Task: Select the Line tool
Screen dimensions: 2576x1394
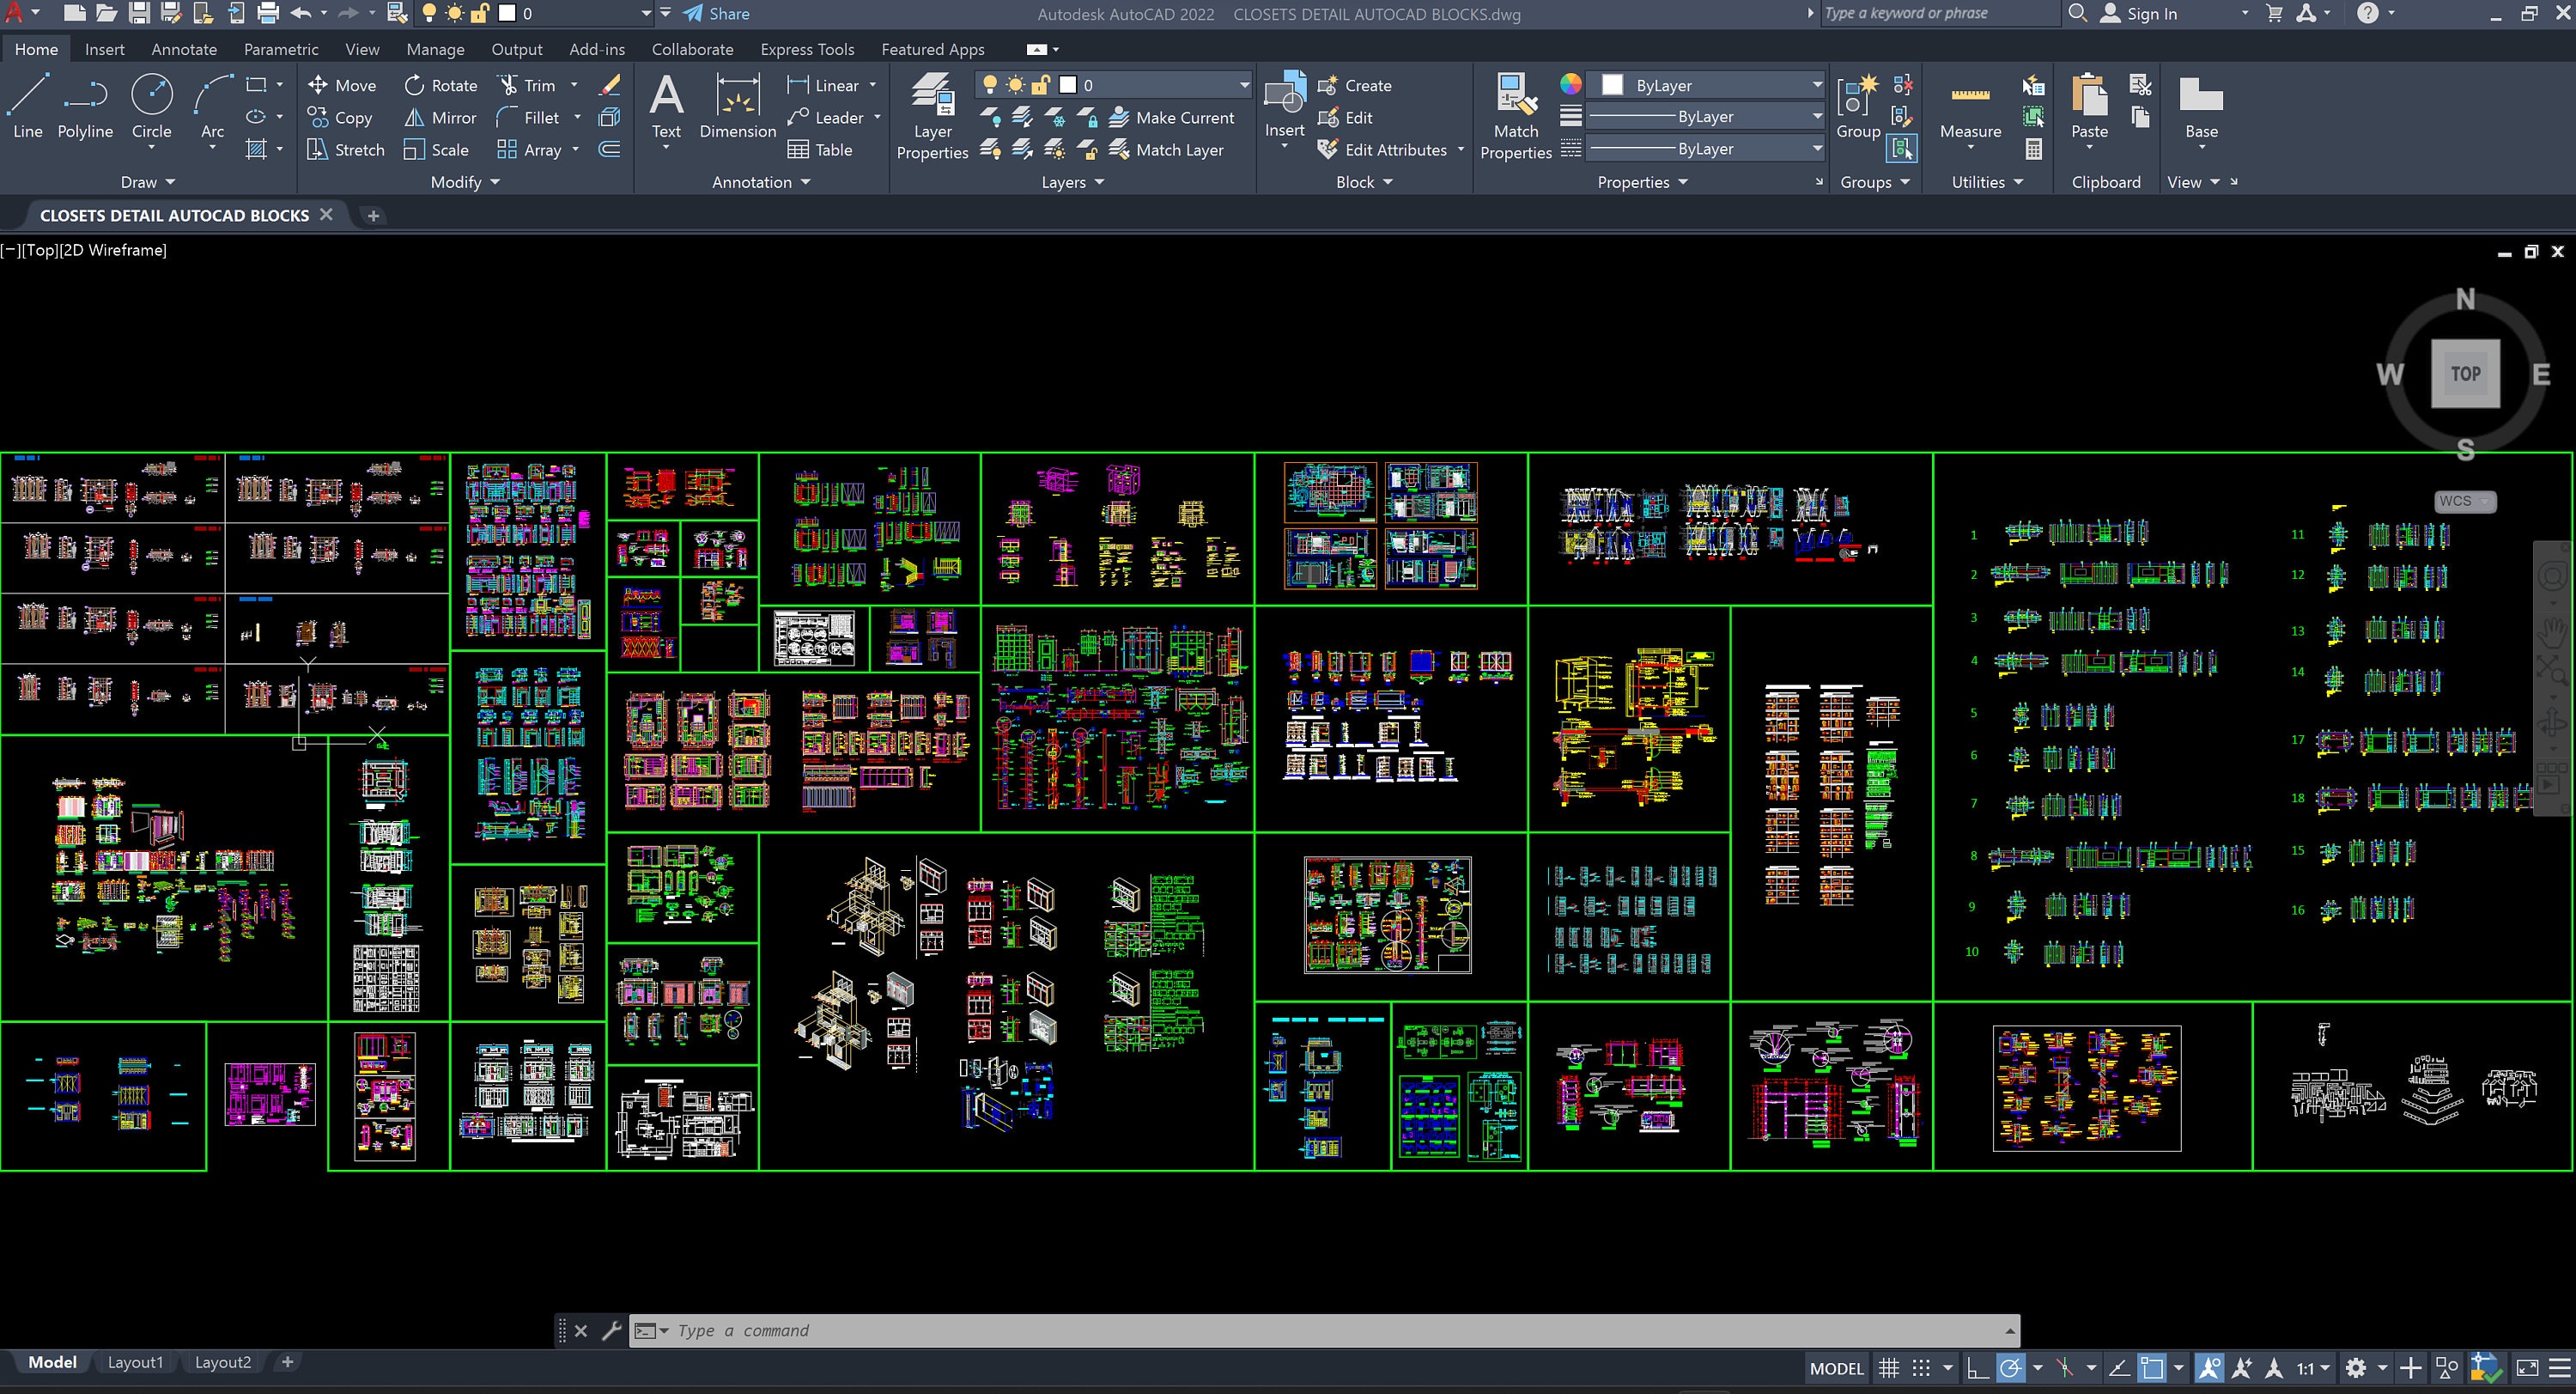Action: (x=26, y=105)
